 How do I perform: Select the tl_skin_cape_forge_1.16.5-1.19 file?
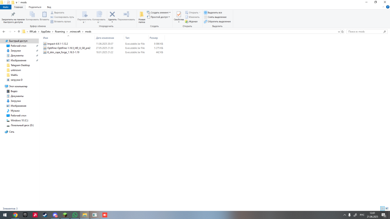63,53
